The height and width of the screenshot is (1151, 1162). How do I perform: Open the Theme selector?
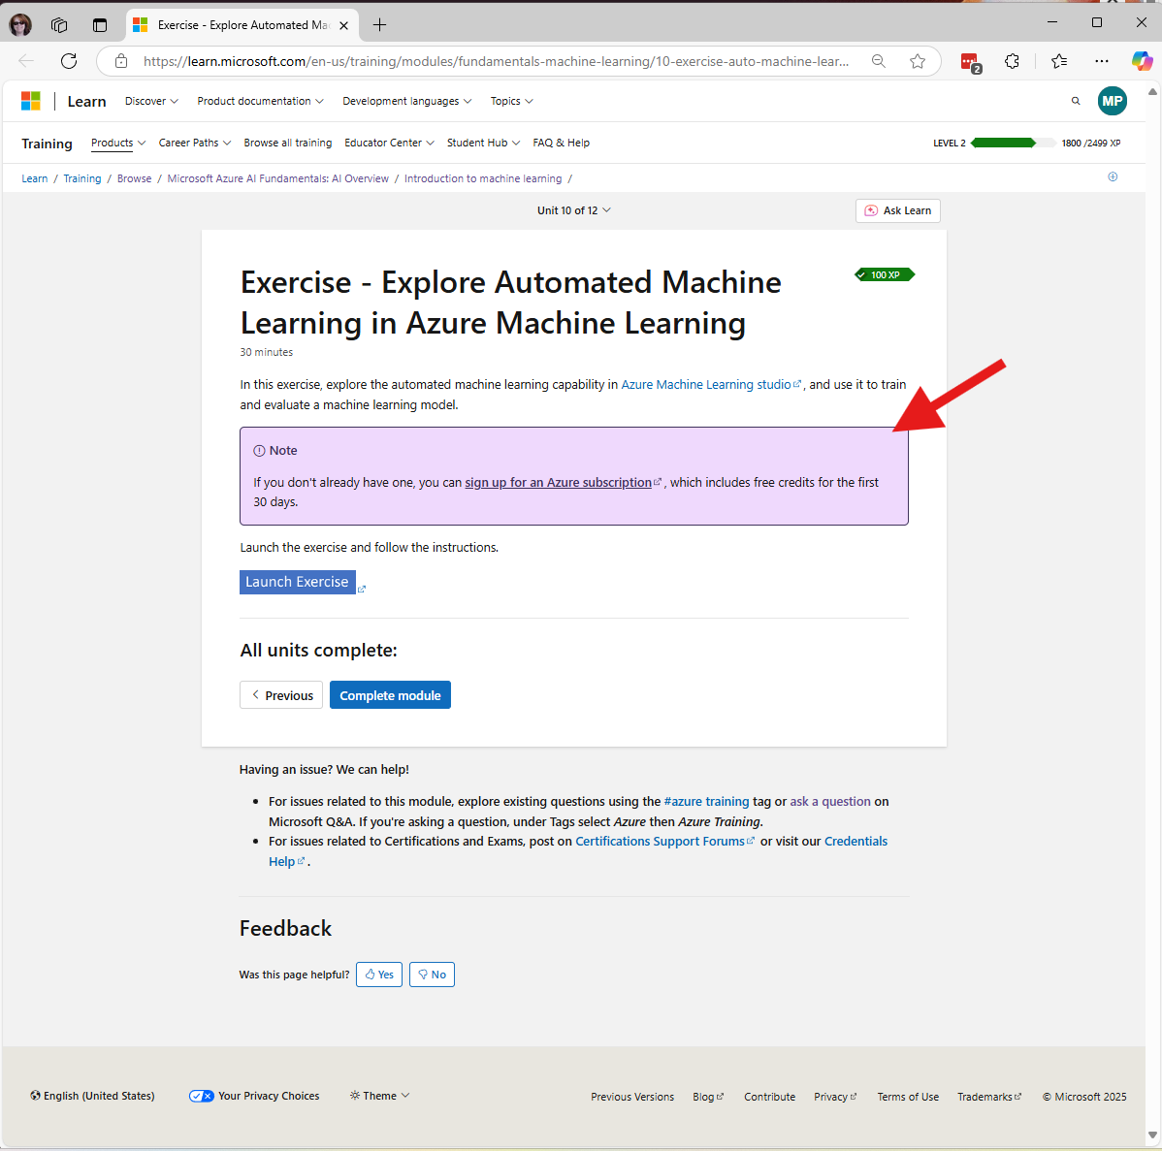(x=379, y=1096)
